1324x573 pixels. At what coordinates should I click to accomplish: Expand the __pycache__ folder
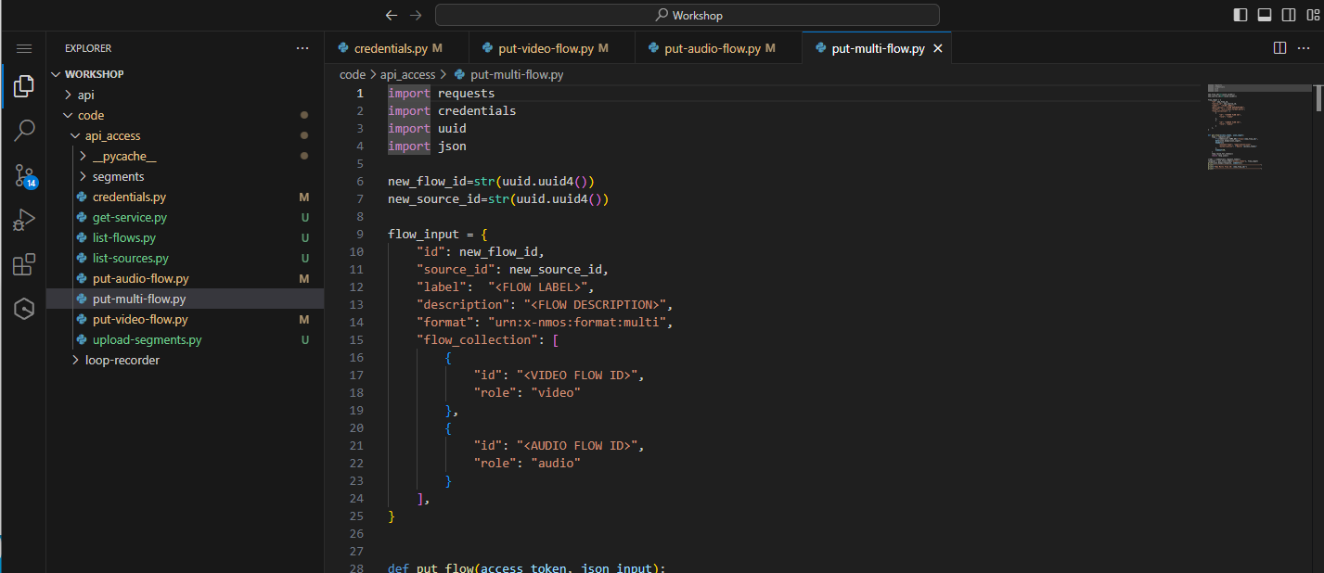tap(186, 156)
